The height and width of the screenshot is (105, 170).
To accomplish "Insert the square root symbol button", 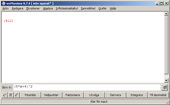I will click(17, 95).
